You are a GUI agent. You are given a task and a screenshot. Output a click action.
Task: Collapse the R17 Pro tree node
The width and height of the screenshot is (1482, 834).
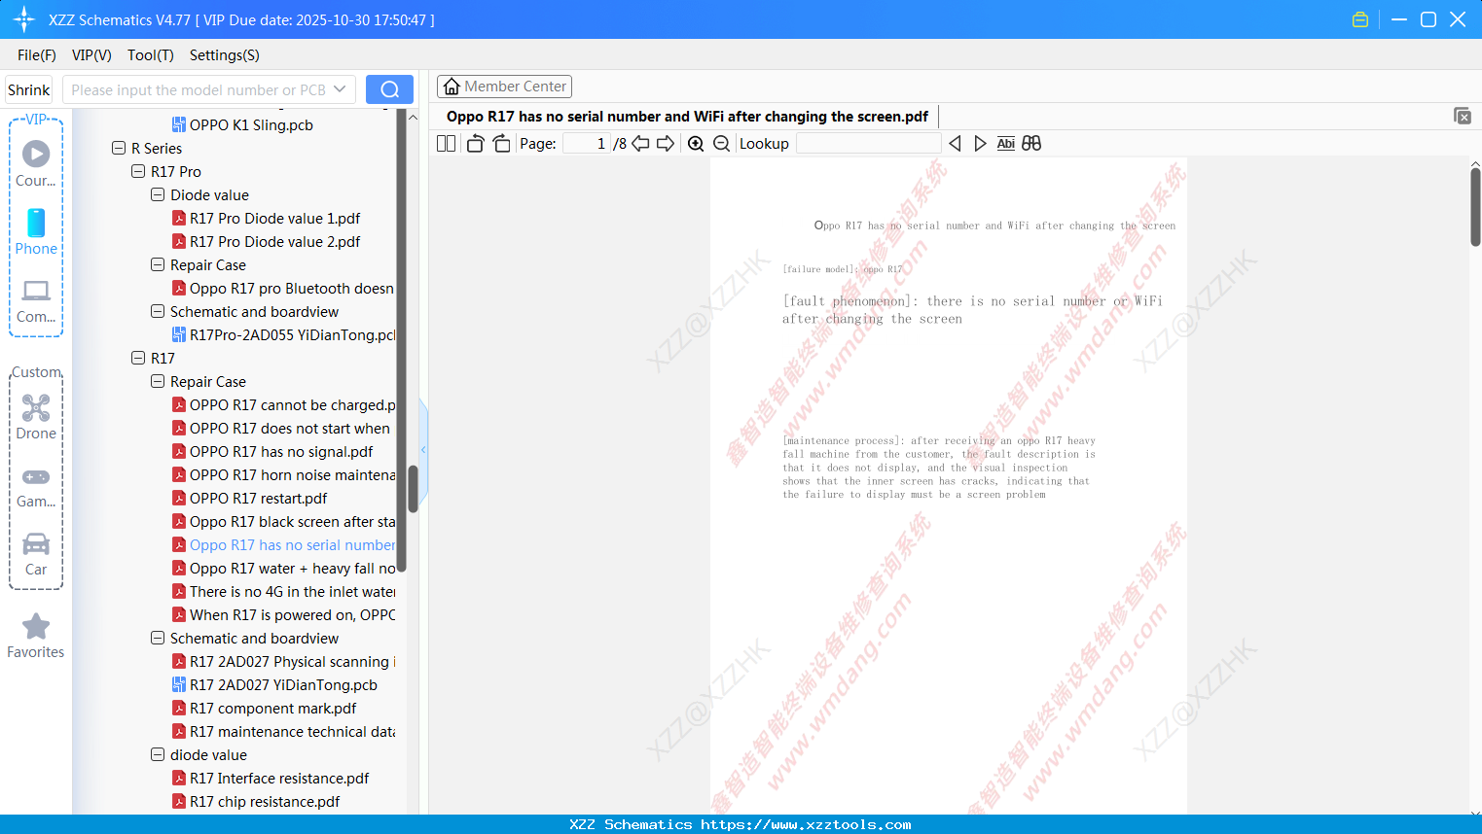click(138, 172)
